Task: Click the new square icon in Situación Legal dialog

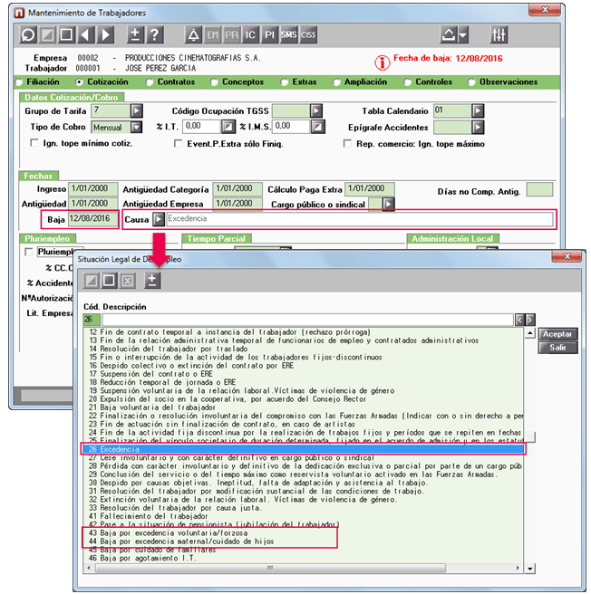Action: [110, 281]
